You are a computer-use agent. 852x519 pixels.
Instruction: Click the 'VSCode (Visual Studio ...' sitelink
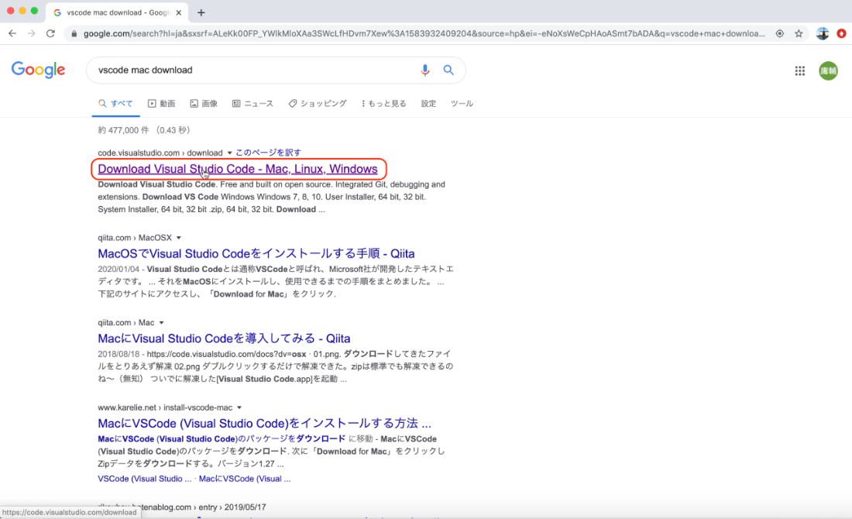pyautogui.click(x=145, y=479)
